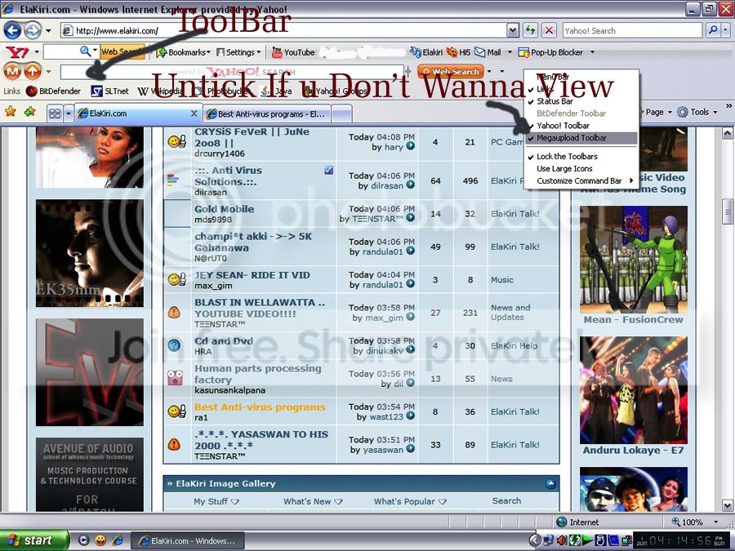Click the Favorites Center star icon
Viewport: 735px width, 551px height.
(11, 112)
